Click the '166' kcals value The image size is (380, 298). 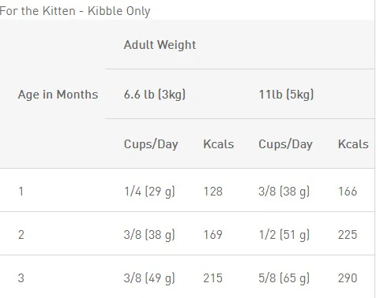pos(348,192)
